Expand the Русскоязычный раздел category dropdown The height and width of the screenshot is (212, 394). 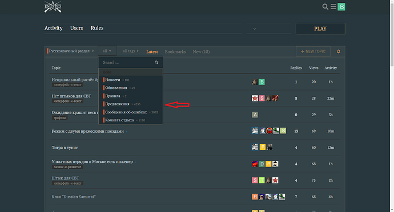pyautogui.click(x=71, y=51)
